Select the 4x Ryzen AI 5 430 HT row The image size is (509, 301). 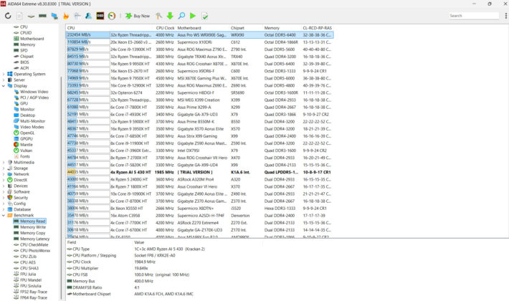[199, 172]
